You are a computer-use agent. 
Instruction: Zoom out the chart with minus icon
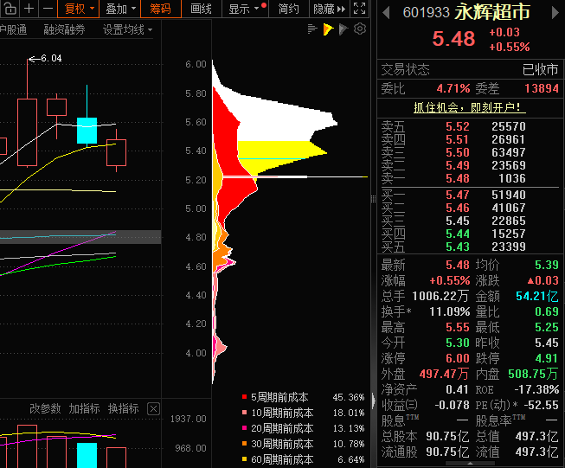(48, 8)
